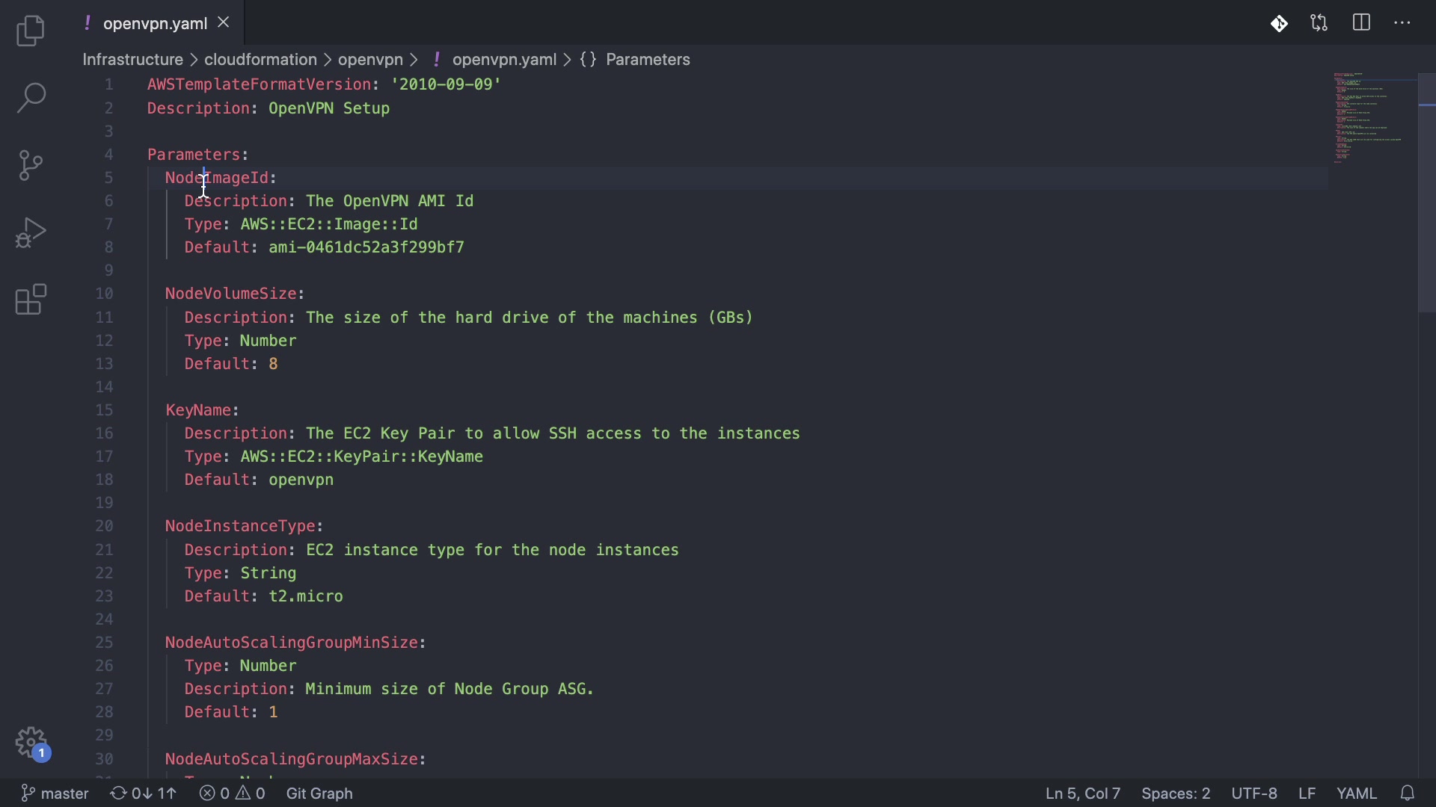Click the minimap code preview

pyautogui.click(x=1369, y=118)
